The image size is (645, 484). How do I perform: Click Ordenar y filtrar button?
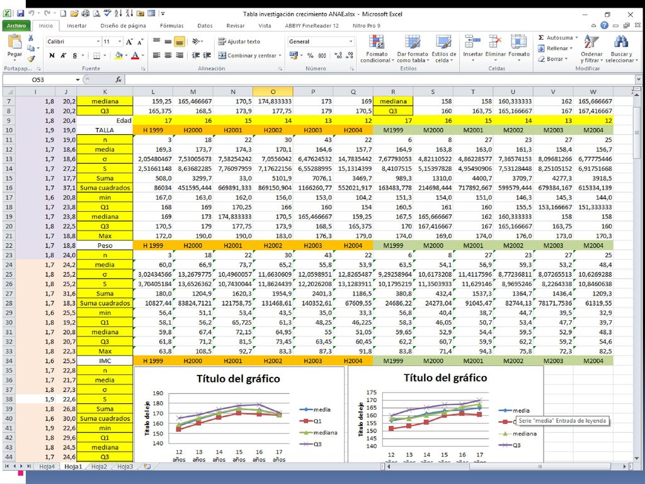pos(591,49)
